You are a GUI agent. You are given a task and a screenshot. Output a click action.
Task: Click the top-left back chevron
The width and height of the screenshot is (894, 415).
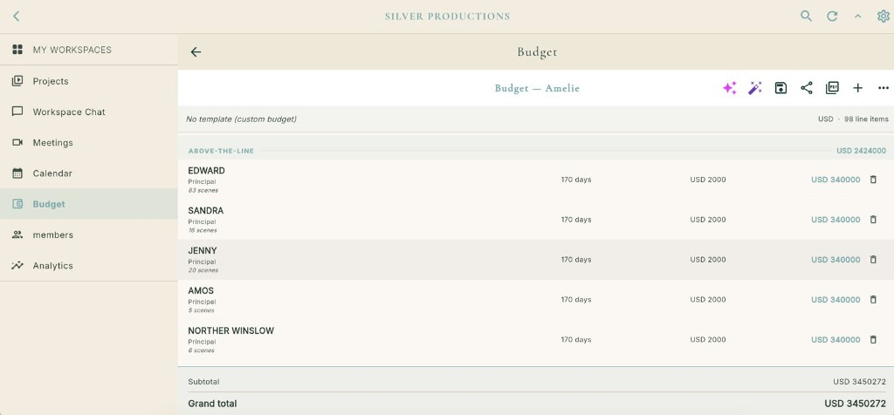click(x=16, y=16)
